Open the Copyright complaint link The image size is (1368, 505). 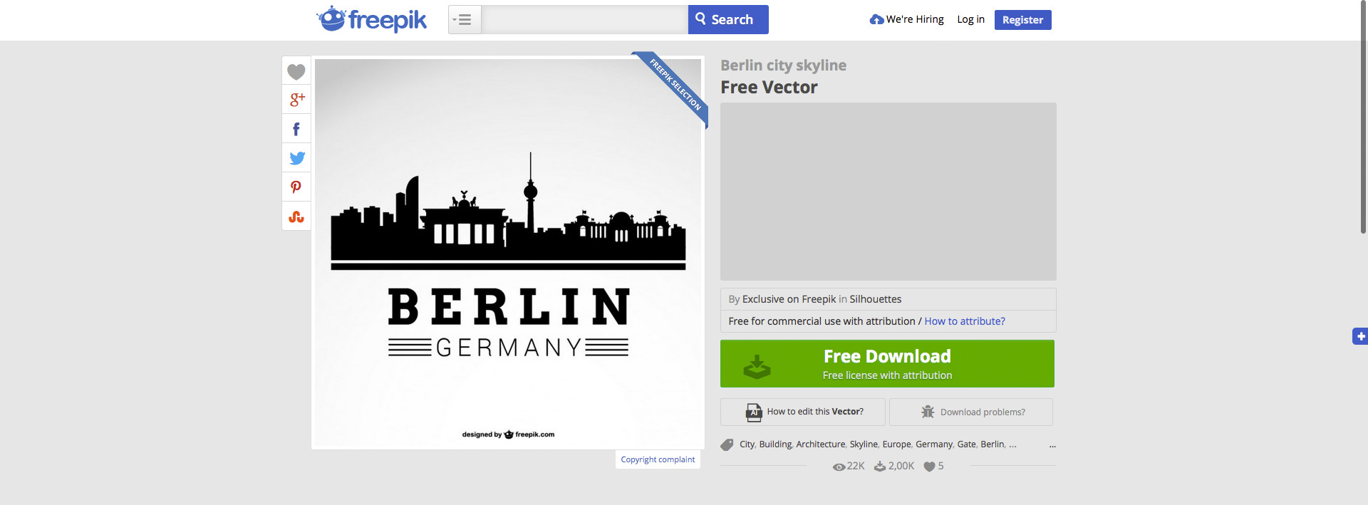click(x=658, y=459)
